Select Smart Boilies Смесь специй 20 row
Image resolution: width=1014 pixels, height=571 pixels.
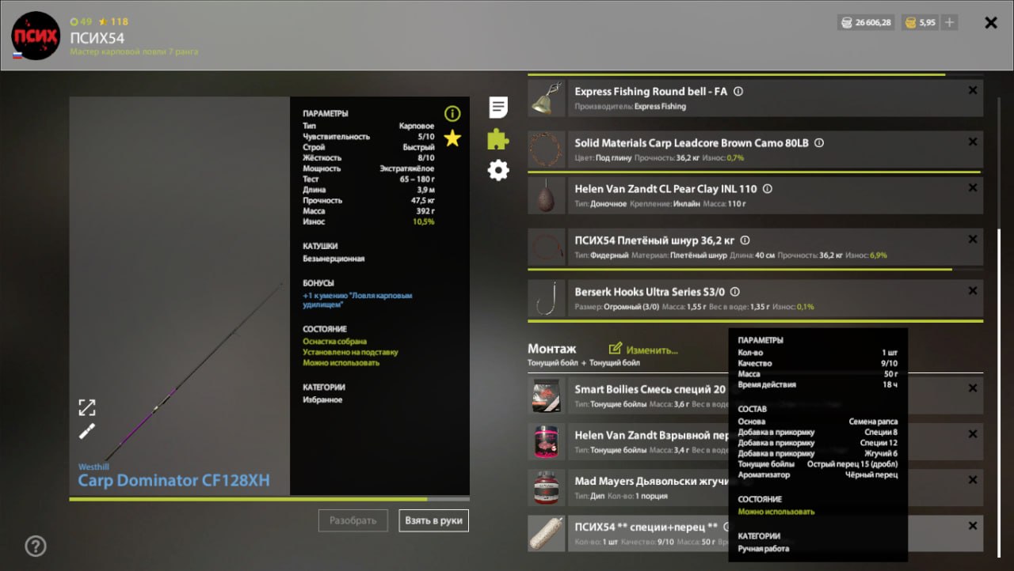click(x=756, y=395)
